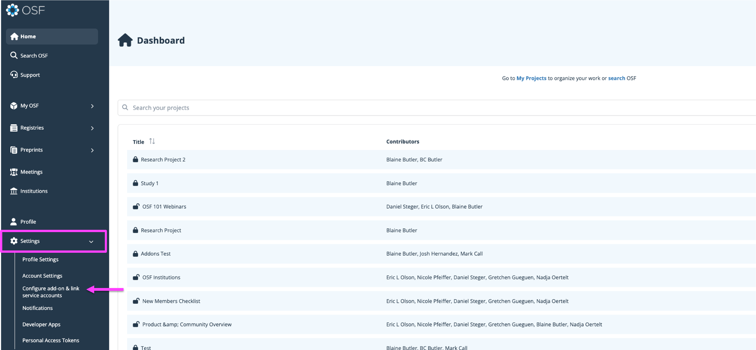The width and height of the screenshot is (756, 350).
Task: Open Configure add-on & link service accounts
Action: tap(50, 292)
